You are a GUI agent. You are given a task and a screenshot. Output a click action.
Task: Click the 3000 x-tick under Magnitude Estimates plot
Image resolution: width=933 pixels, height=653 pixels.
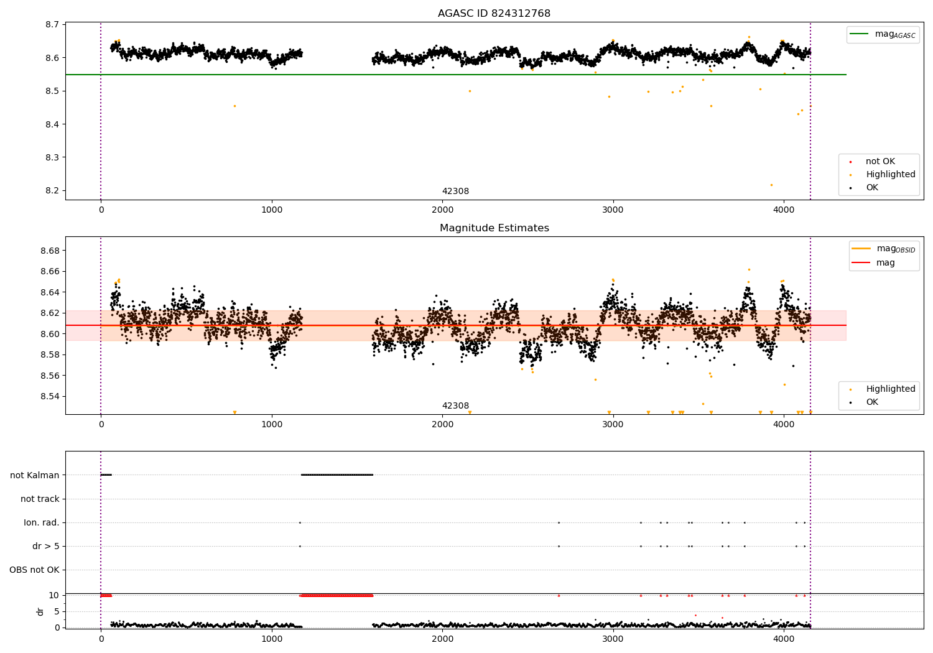coord(613,424)
